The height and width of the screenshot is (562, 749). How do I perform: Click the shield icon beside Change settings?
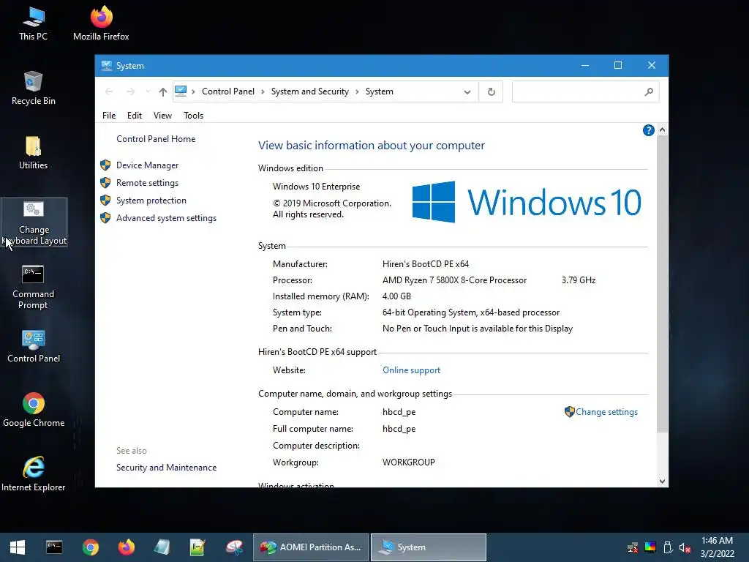(569, 412)
